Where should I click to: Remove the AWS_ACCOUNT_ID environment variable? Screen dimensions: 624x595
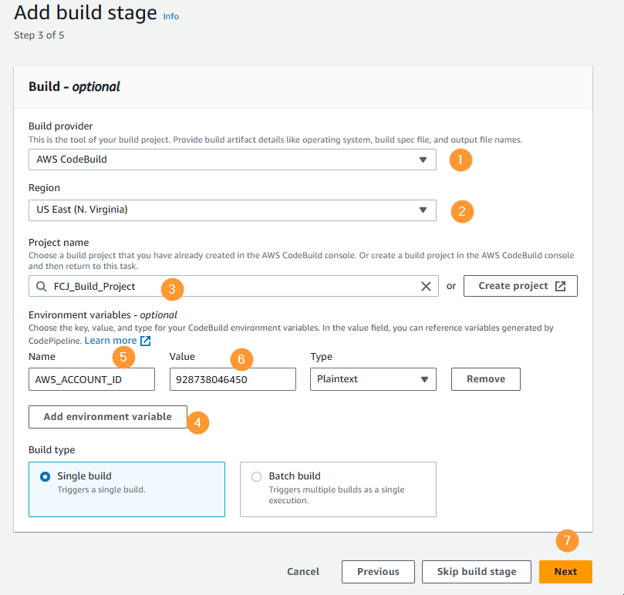(x=486, y=379)
